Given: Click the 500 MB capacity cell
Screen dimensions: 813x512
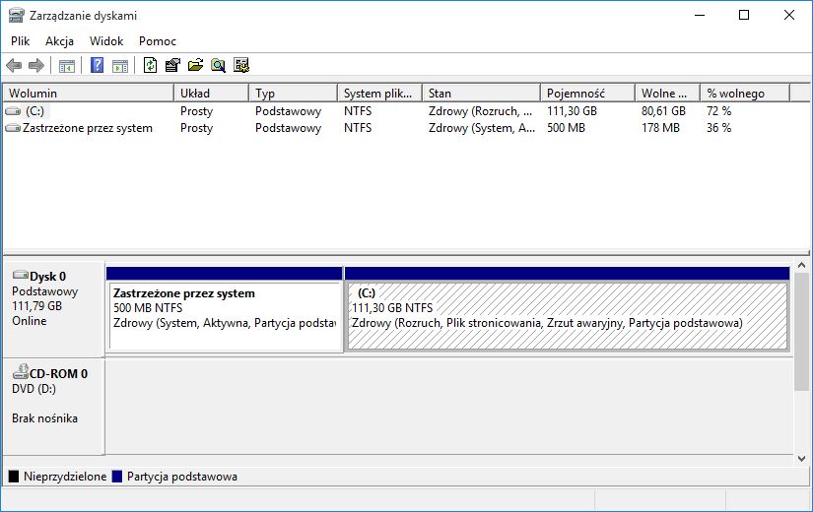Looking at the screenshot, I should [566, 128].
